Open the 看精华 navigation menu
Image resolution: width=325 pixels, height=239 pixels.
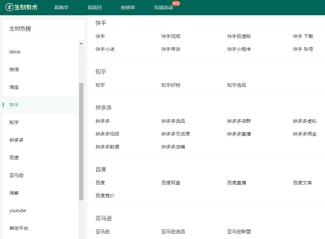pyautogui.click(x=61, y=7)
